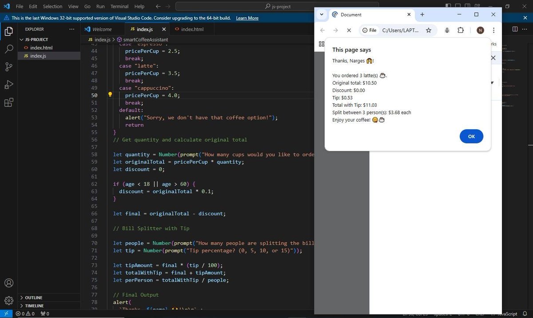This screenshot has height=318, width=533.
Task: Open the File menu in VS Code
Action: (x=20, y=6)
